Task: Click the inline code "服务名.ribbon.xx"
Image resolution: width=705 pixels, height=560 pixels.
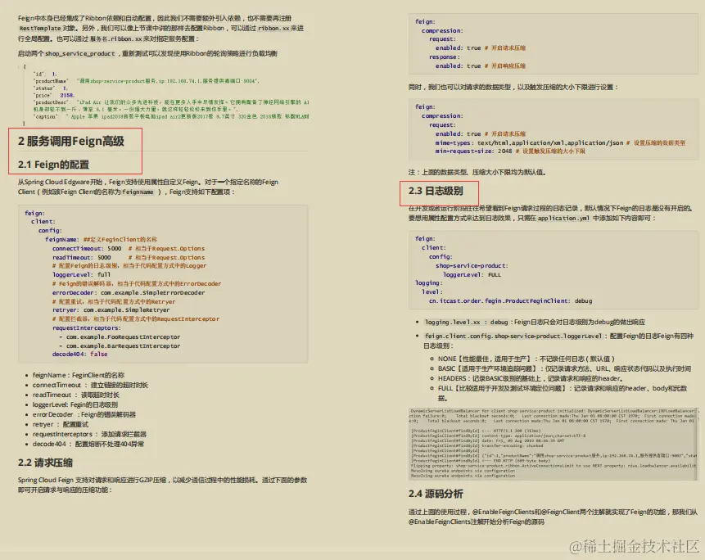Action: click(x=116, y=38)
